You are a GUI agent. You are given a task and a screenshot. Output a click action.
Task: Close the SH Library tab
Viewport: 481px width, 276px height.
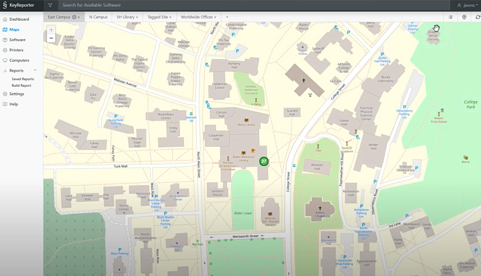point(137,17)
